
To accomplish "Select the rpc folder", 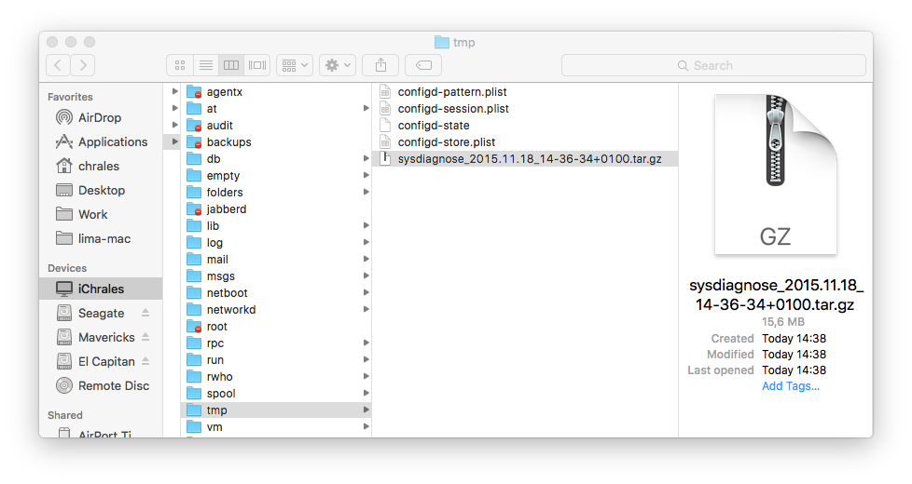I will 276,343.
